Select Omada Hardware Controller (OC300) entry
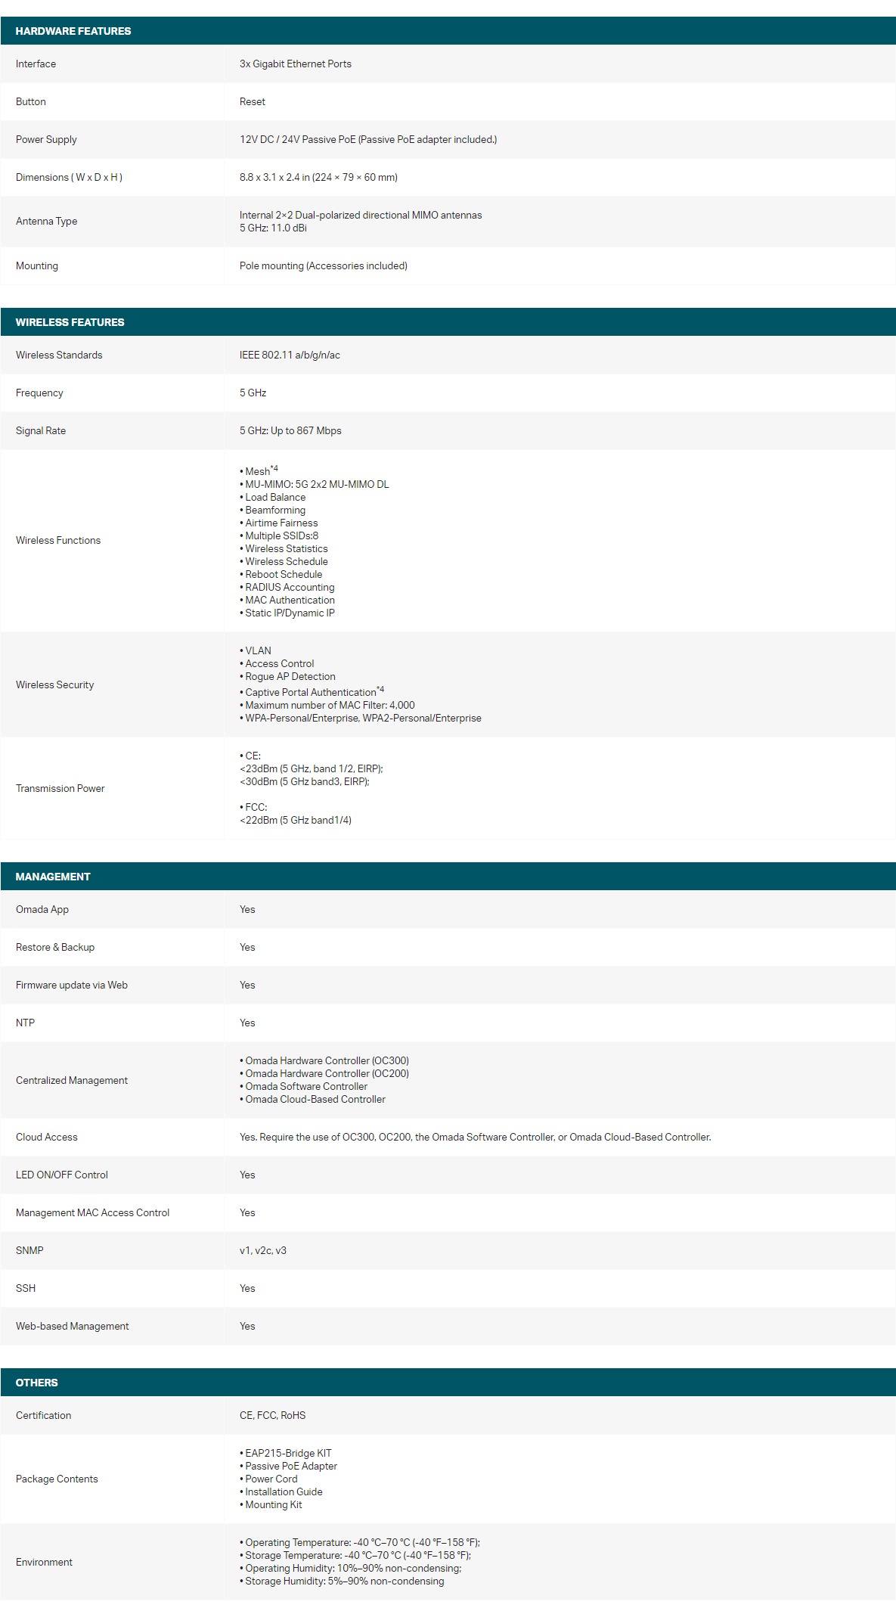Viewport: 896px width, 1611px height. [x=324, y=1061]
